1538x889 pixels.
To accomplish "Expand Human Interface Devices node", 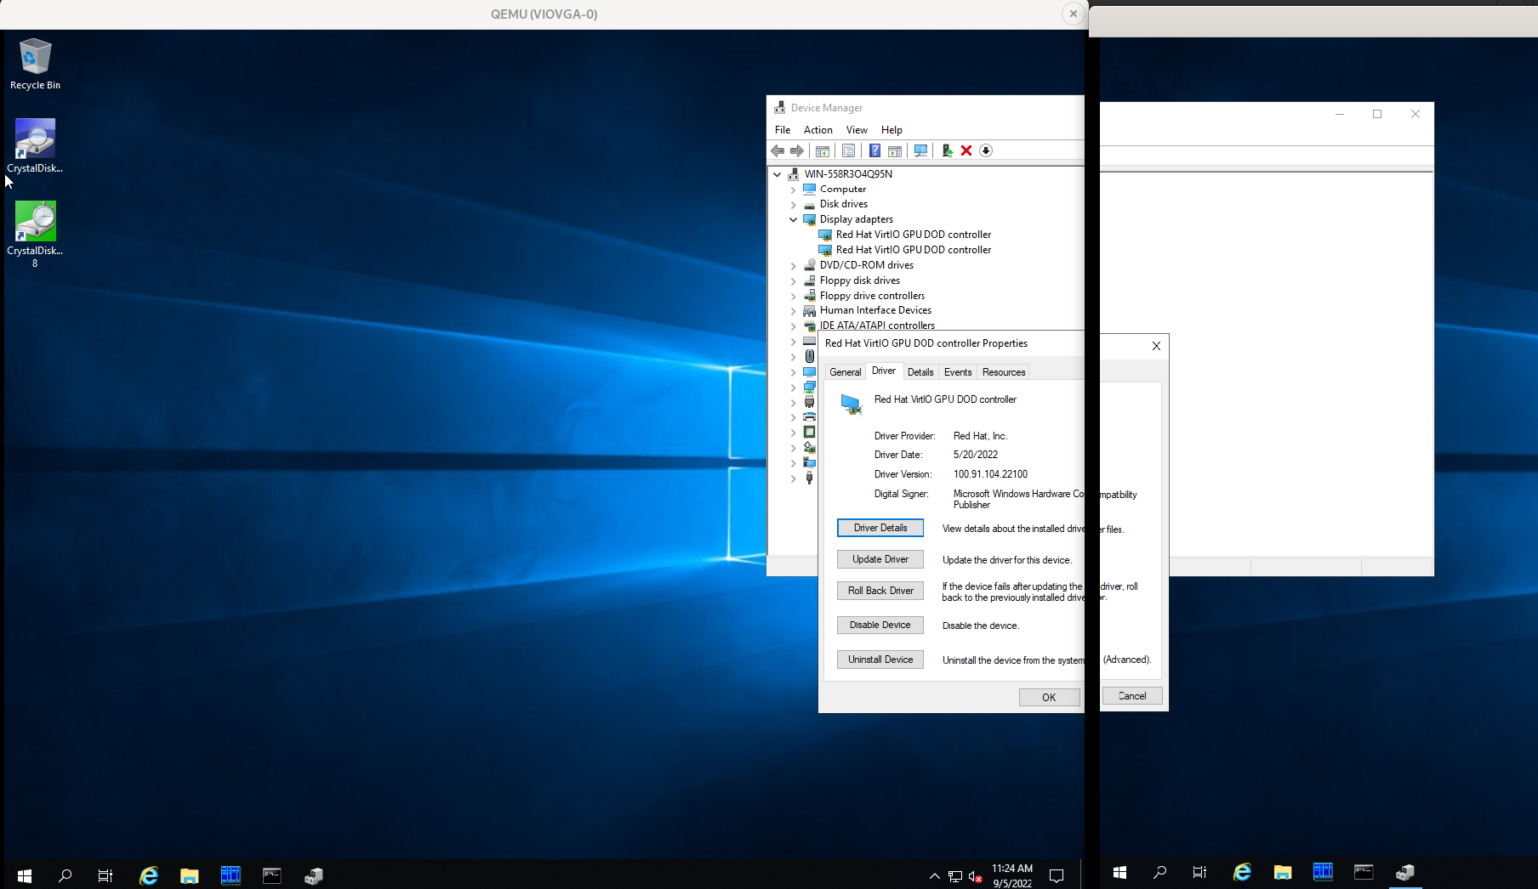I will pyautogui.click(x=792, y=310).
